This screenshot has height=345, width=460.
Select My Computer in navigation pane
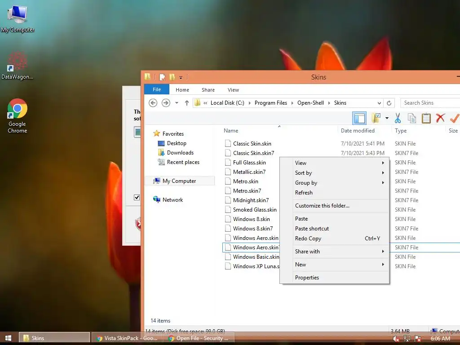point(180,181)
